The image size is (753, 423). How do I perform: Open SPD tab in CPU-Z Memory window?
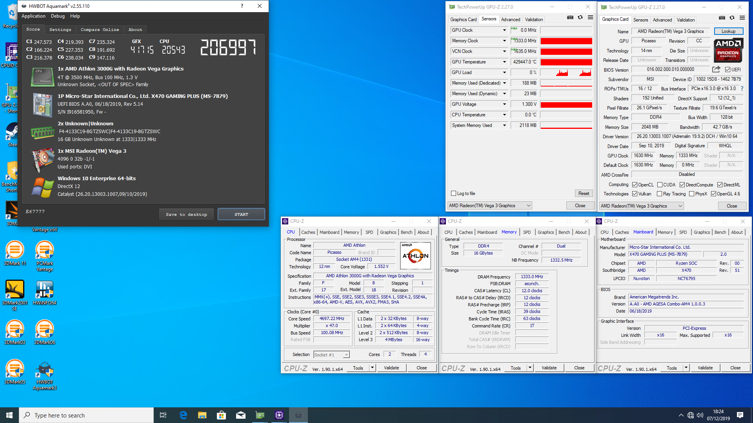pyautogui.click(x=527, y=232)
